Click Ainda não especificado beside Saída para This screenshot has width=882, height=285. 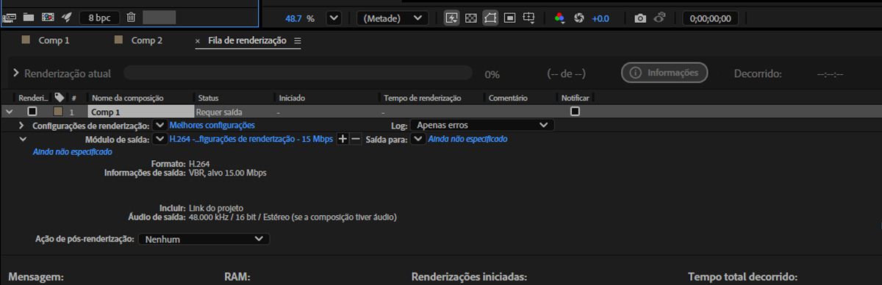click(x=467, y=139)
